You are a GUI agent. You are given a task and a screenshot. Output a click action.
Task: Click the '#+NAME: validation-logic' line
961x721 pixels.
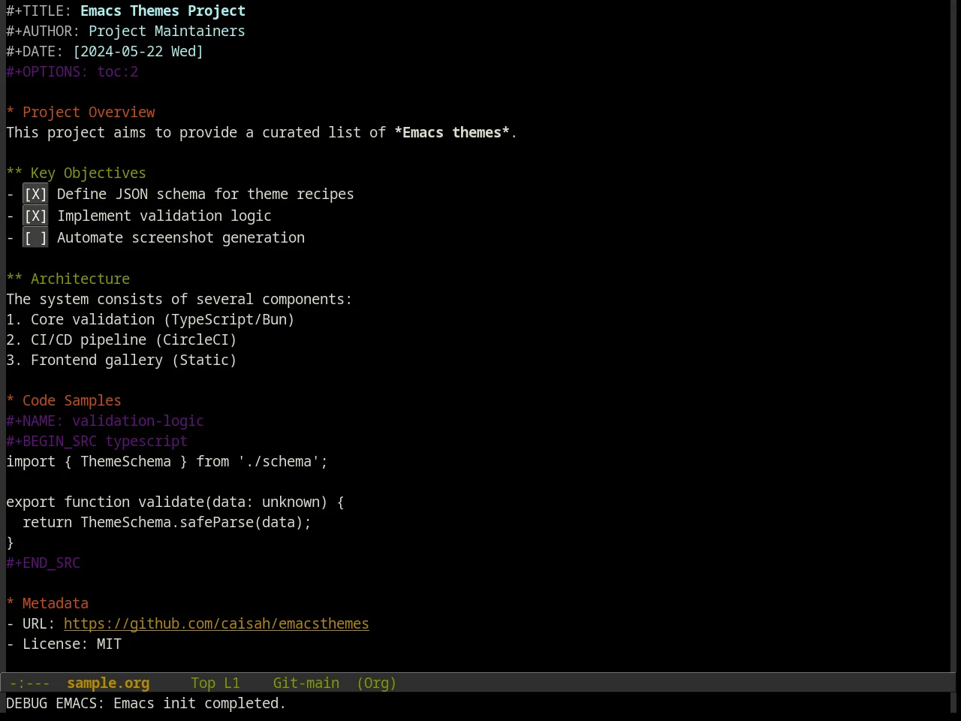(x=105, y=421)
